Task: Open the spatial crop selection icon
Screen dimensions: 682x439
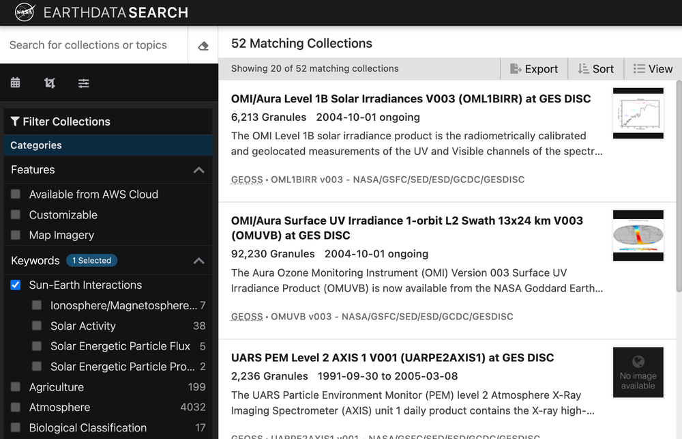Action: coord(50,83)
